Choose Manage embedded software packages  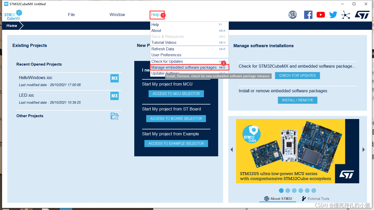(189, 67)
